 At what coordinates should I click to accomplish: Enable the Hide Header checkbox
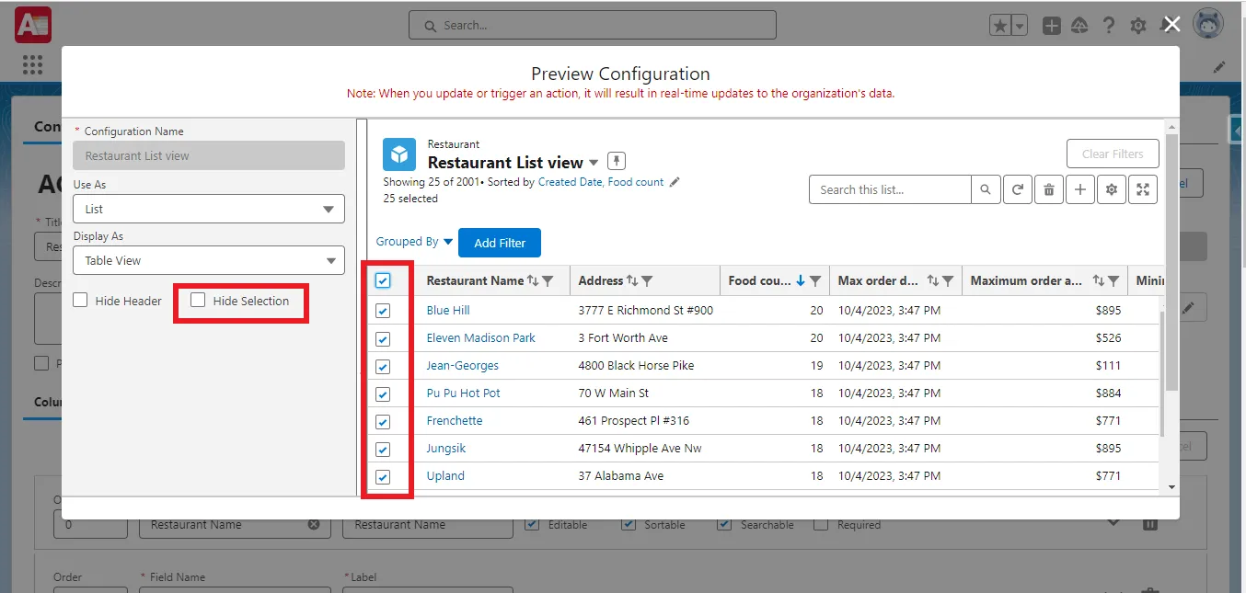click(x=79, y=301)
